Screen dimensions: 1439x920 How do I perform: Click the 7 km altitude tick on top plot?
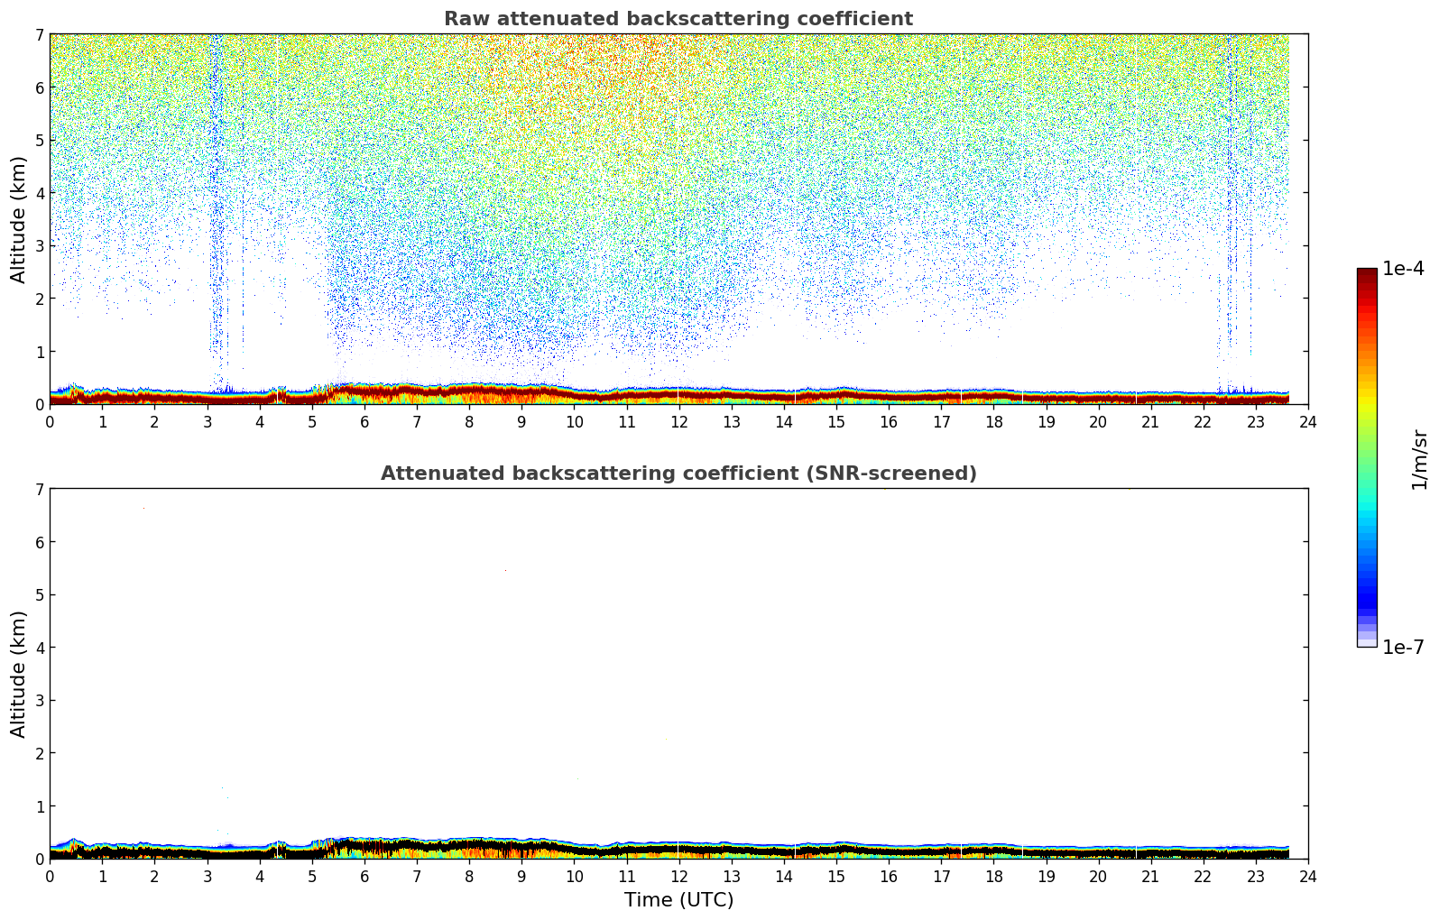click(39, 34)
